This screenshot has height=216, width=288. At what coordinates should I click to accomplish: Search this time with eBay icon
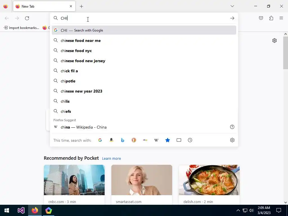[145, 140]
